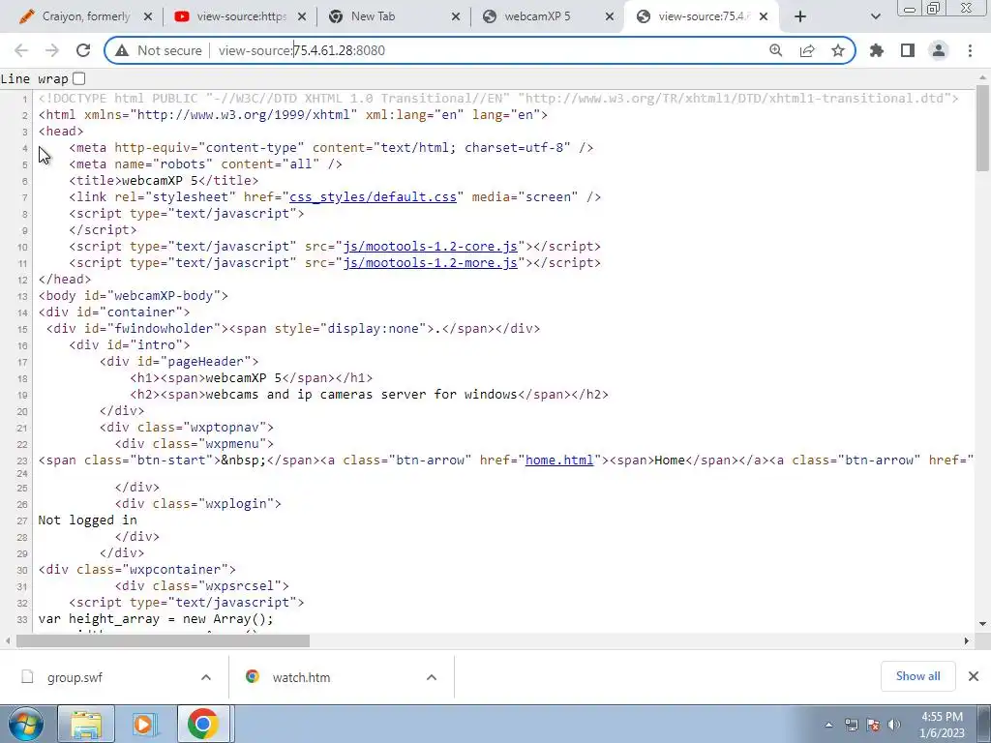Click the vertical scrollbar down arrow
991x743 pixels.
tap(982, 624)
